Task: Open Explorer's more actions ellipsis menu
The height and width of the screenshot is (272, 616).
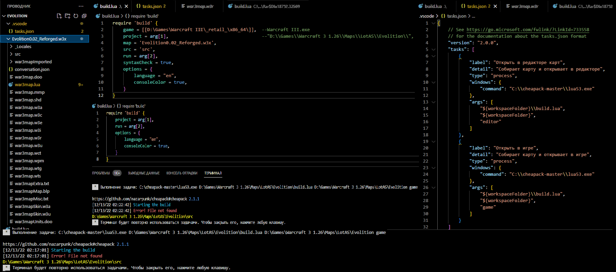Action: (81, 6)
